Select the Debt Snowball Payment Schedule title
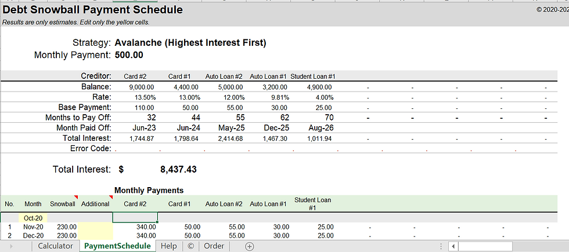 coord(92,10)
